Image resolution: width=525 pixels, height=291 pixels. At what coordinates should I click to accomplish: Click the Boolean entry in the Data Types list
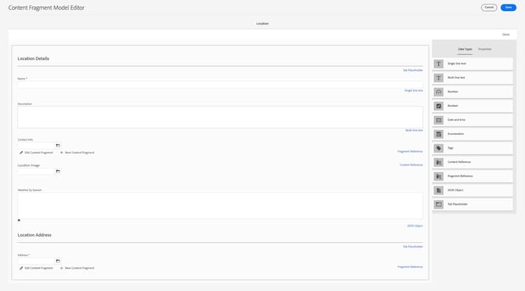[472, 106]
